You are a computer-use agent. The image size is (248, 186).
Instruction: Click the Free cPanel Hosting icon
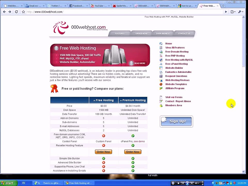[x=161, y=64]
